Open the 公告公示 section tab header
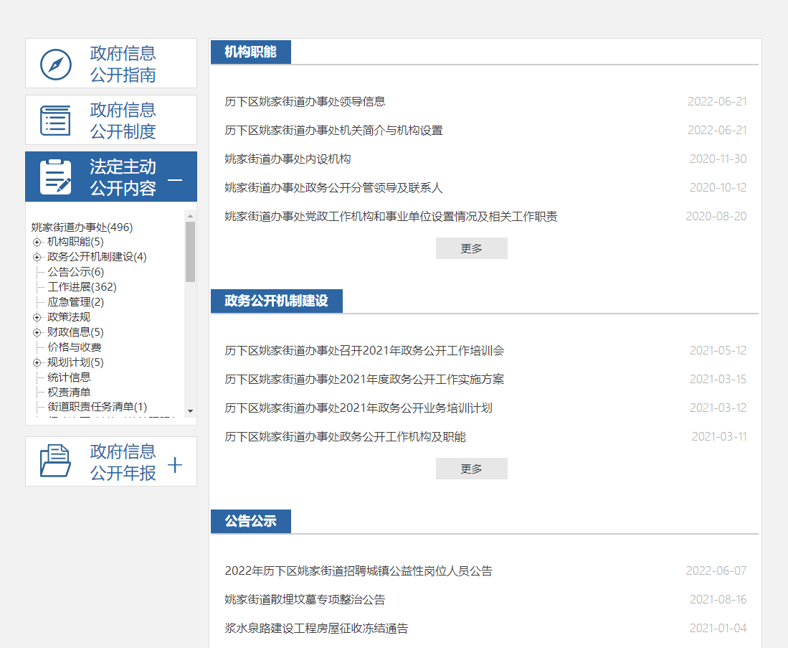 coord(250,521)
